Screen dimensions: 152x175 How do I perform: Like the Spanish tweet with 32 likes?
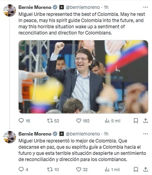point(79,169)
